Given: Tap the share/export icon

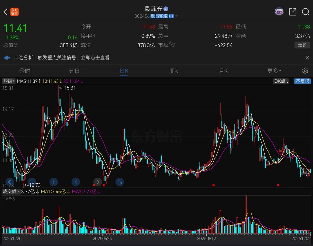Looking at the screenshot, I should 293,12.
